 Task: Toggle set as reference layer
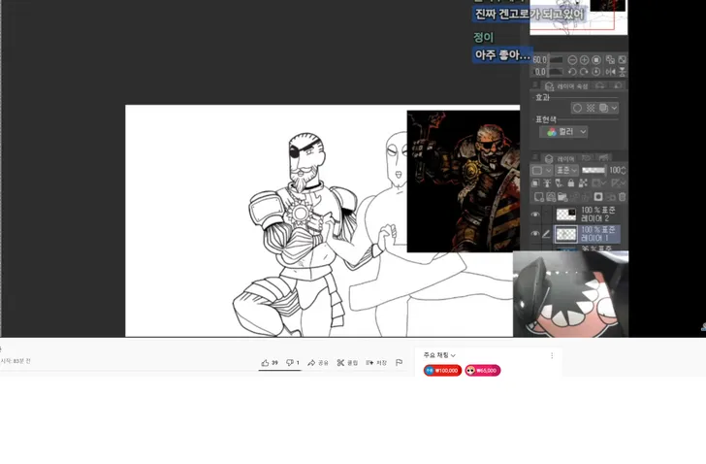click(x=547, y=182)
